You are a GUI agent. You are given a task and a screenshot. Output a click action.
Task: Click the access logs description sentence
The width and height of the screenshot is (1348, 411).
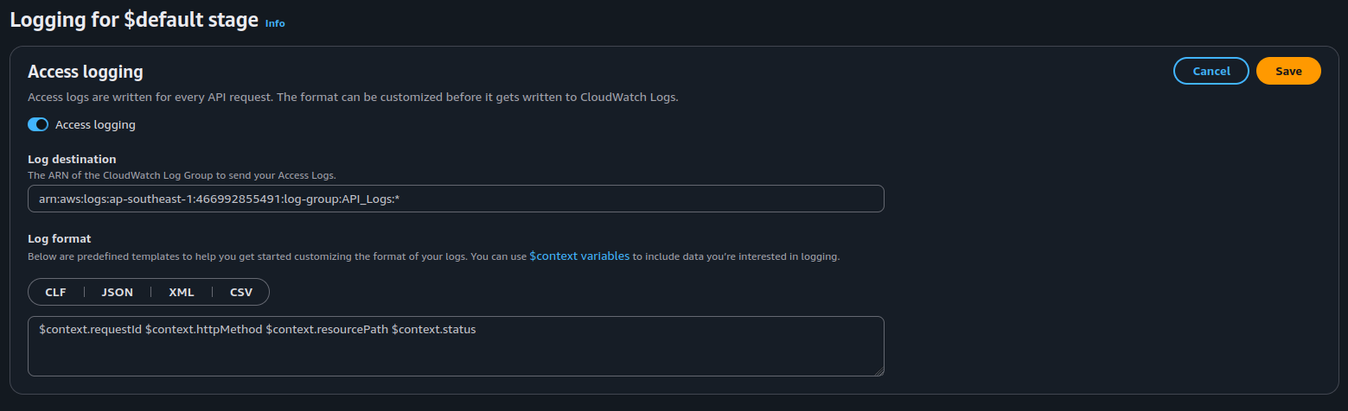tap(353, 97)
